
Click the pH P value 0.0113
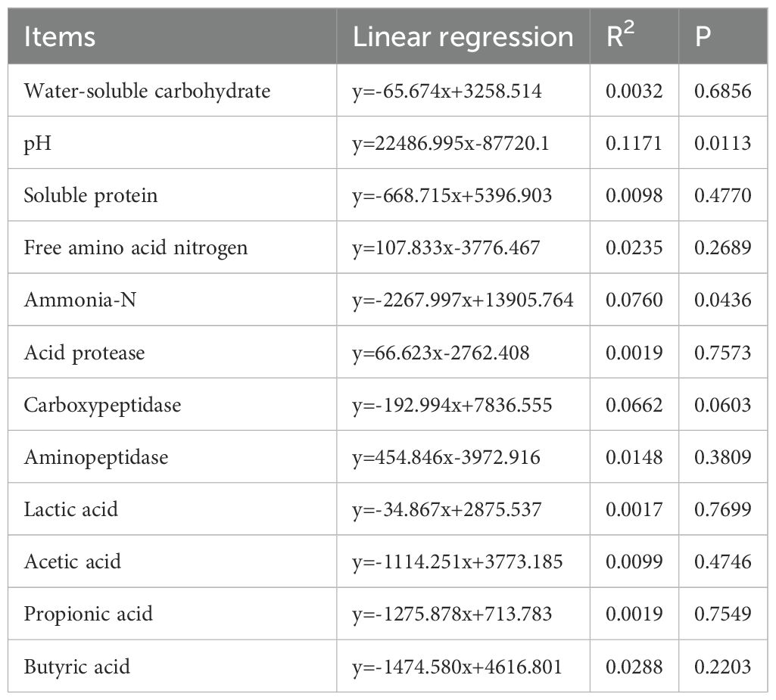click(722, 144)
